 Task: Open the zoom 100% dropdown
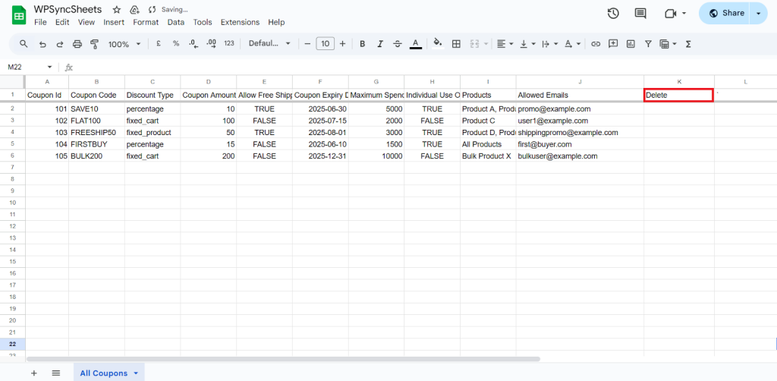[125, 44]
